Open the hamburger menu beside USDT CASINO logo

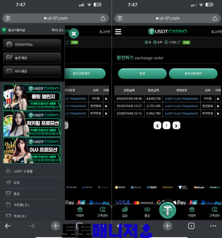pyautogui.click(x=118, y=32)
